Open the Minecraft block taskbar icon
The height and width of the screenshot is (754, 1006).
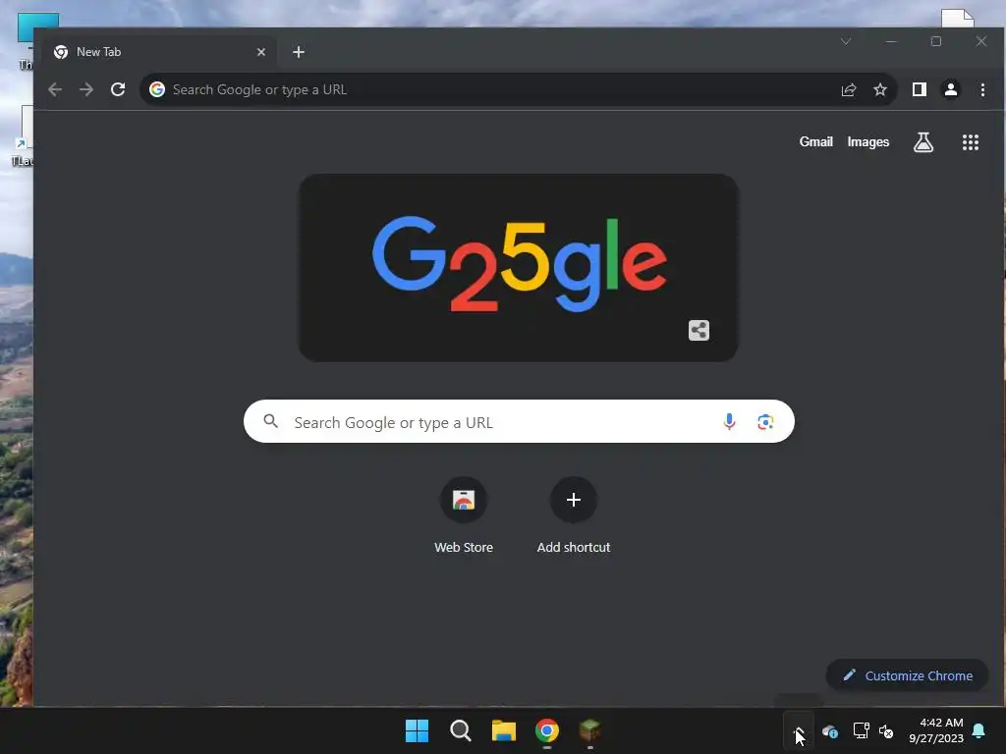589,730
